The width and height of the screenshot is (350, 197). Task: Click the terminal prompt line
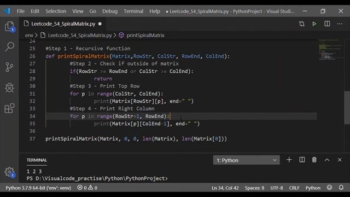coord(97,178)
